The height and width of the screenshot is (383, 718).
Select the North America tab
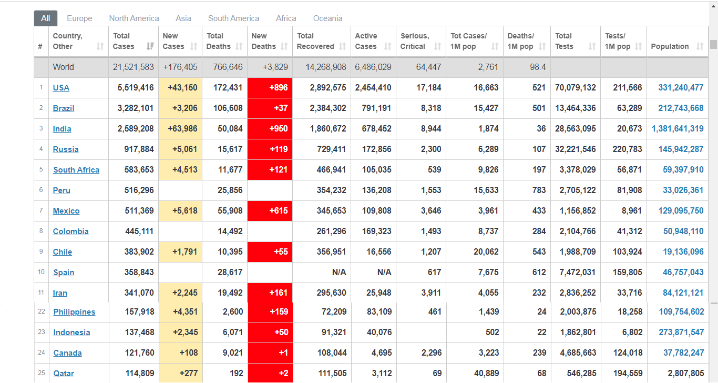134,18
